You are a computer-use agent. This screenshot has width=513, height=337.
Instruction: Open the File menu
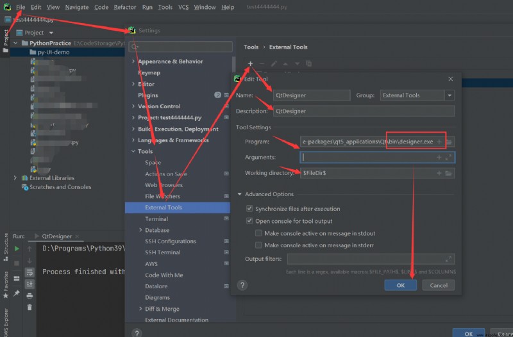[x=21, y=7]
